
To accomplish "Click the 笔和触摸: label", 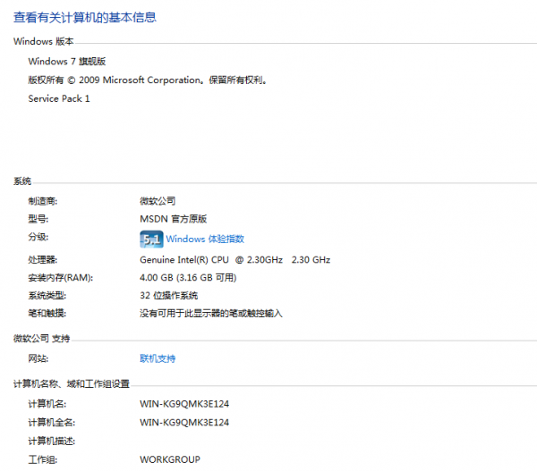I will (x=47, y=314).
